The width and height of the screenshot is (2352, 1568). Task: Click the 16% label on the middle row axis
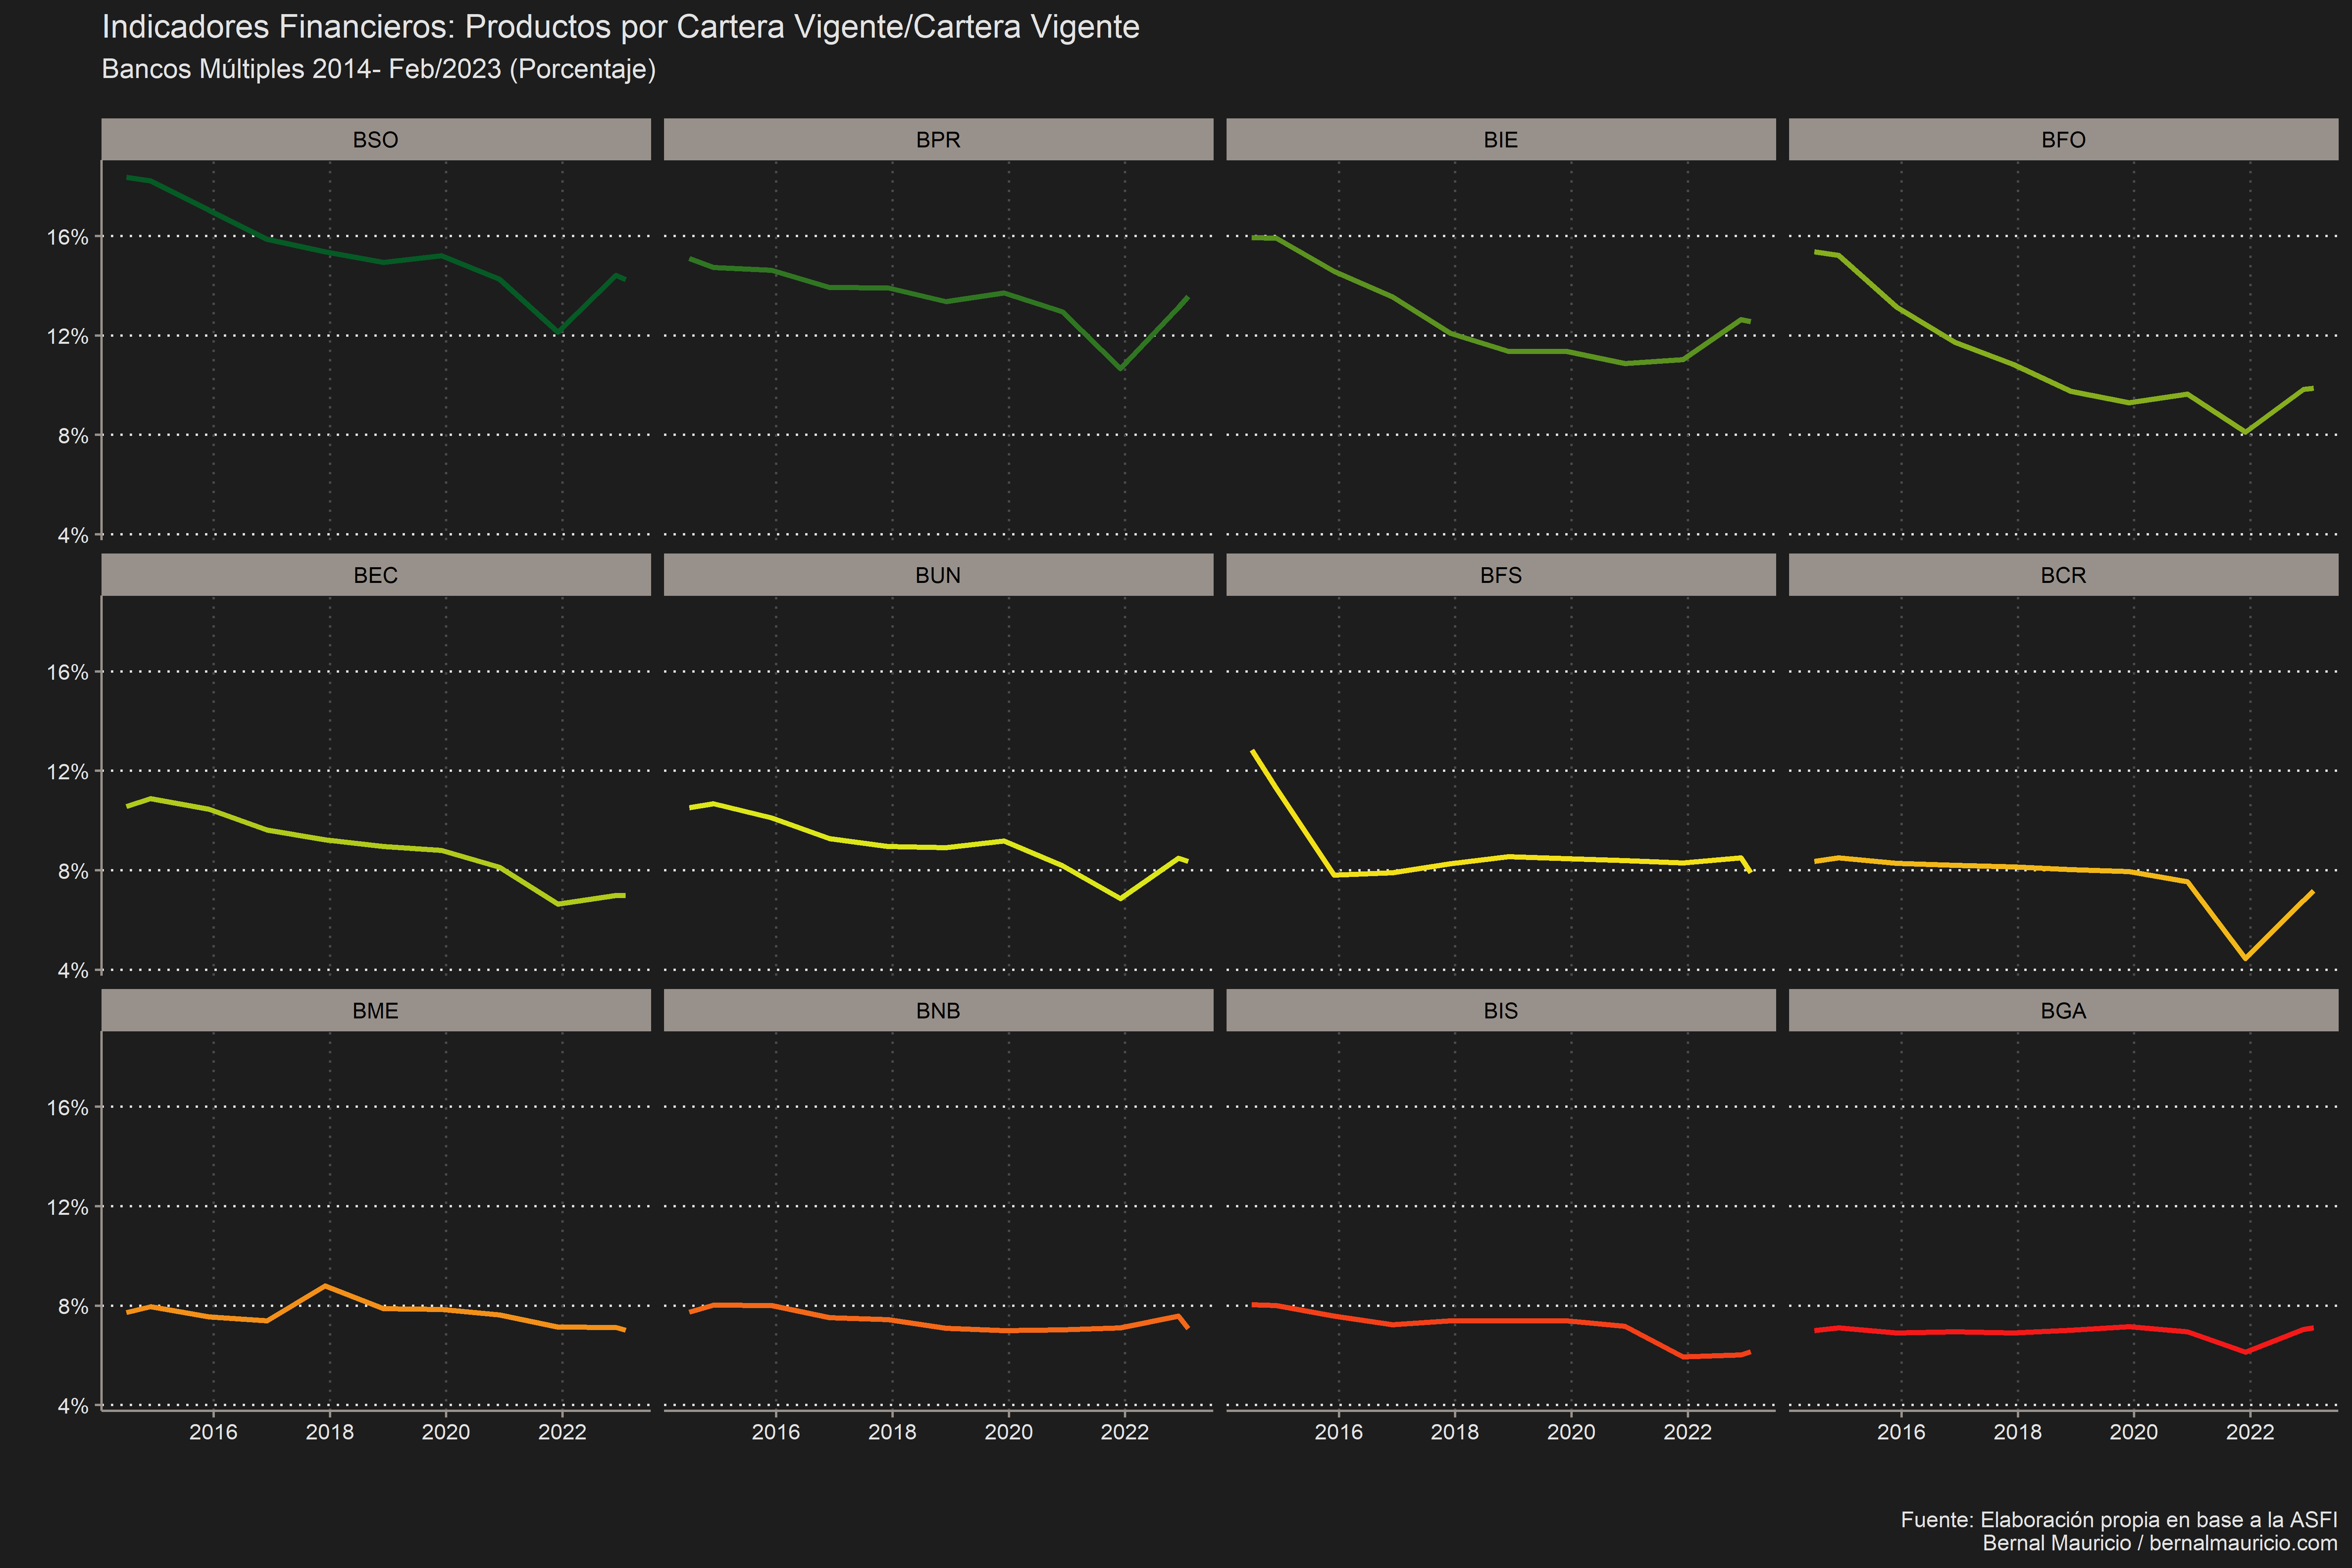68,672
